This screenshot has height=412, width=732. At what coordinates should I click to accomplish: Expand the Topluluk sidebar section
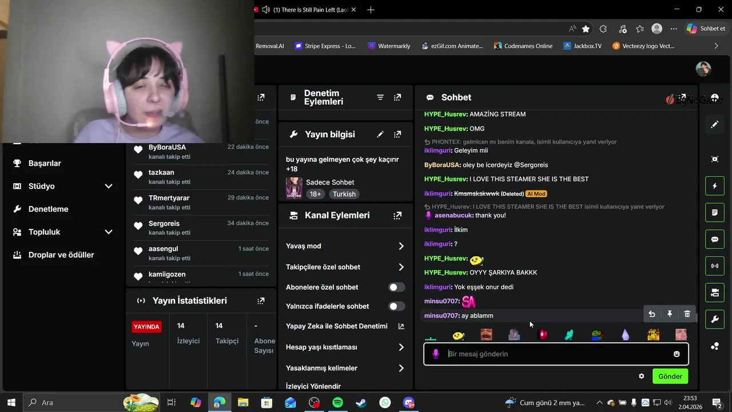(x=62, y=232)
